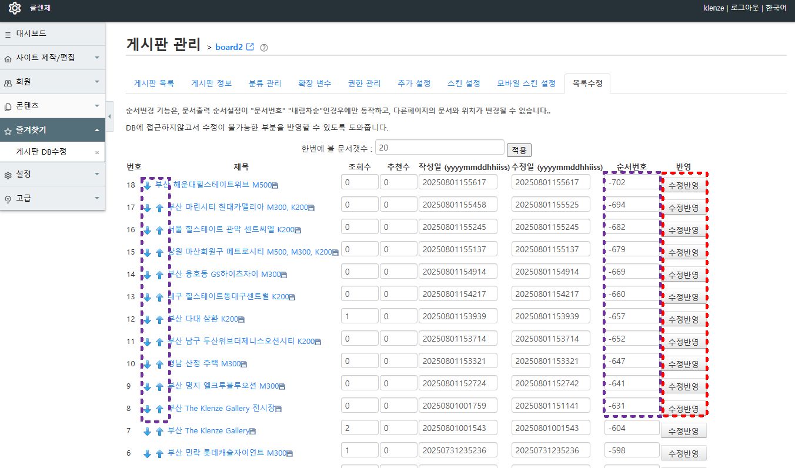This screenshot has height=468, width=795.
Task: Focus the 한번에 볼 문서갯수 field
Action: [440, 147]
